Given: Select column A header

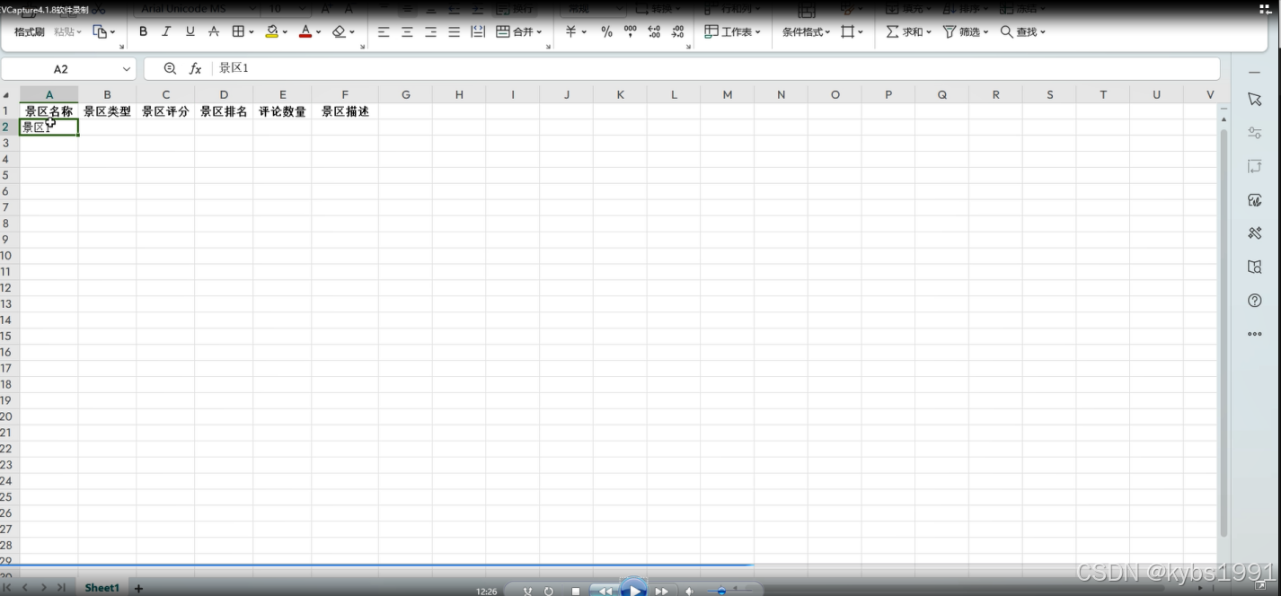Looking at the screenshot, I should pos(49,94).
